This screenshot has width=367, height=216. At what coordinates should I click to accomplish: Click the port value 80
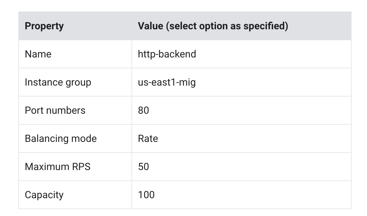(143, 110)
